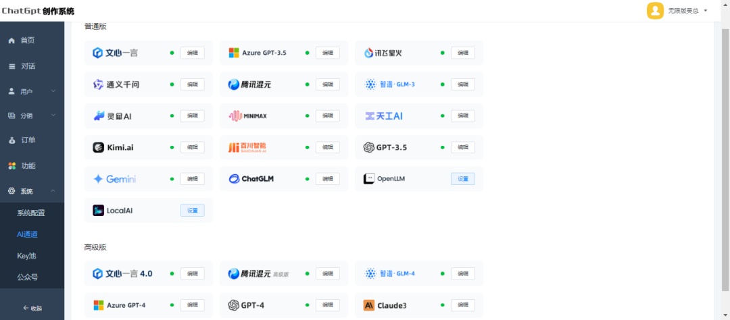730x320 pixels.
Task: Click the 文心一言 logo icon
Action: (97, 53)
